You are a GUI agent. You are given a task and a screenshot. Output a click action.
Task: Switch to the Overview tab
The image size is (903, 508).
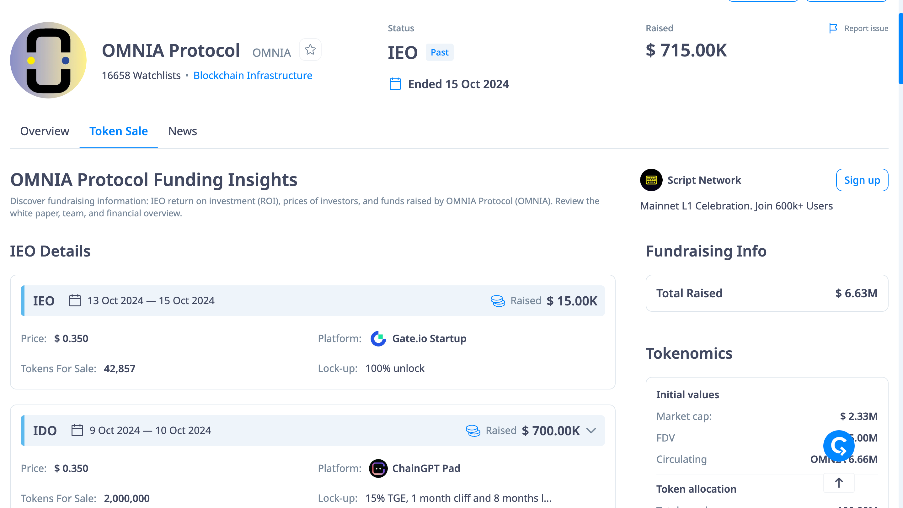tap(45, 131)
